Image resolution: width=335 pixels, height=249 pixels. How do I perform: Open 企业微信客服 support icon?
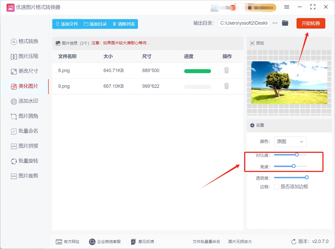92,242
